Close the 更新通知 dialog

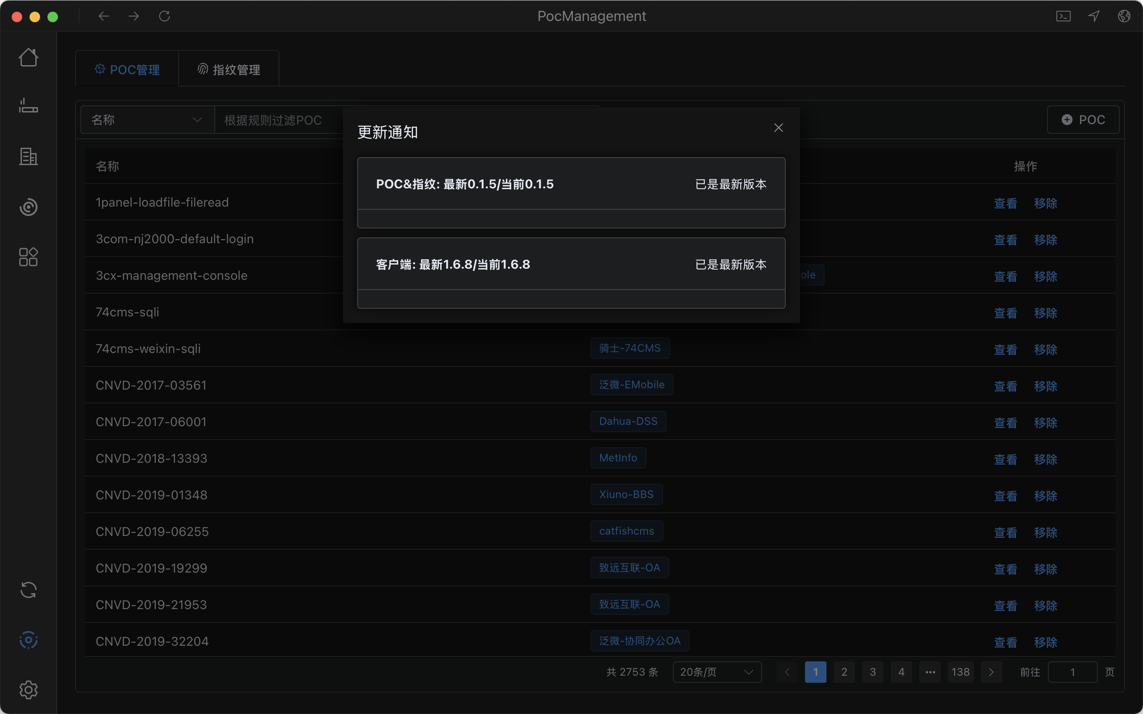(778, 128)
